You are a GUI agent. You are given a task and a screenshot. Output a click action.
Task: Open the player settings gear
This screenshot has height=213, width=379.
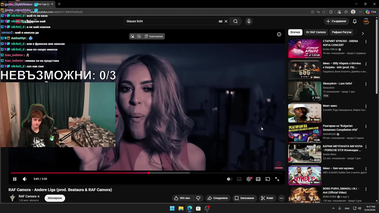tap(249, 179)
